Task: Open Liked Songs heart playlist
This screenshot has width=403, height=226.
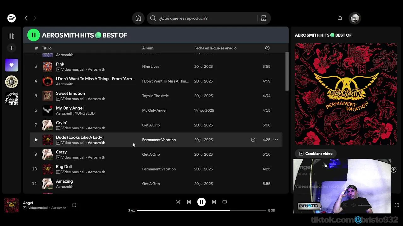Action: pyautogui.click(x=11, y=65)
